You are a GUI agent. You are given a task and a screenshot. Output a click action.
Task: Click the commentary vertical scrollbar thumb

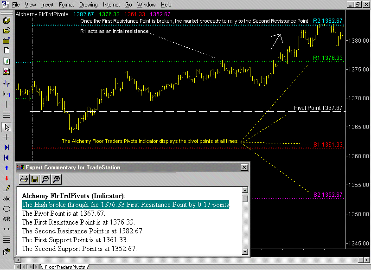coord(245,198)
